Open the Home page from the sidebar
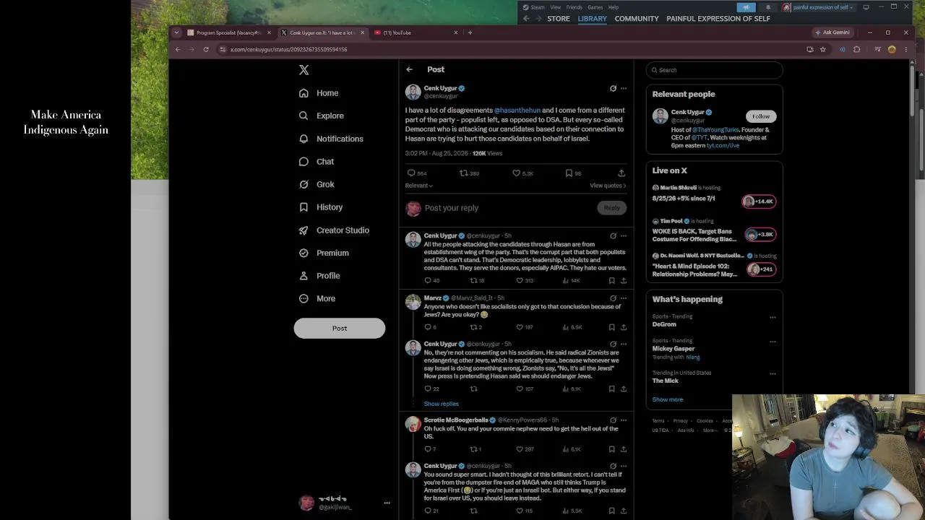Viewport: 925px width, 520px height. coord(319,93)
